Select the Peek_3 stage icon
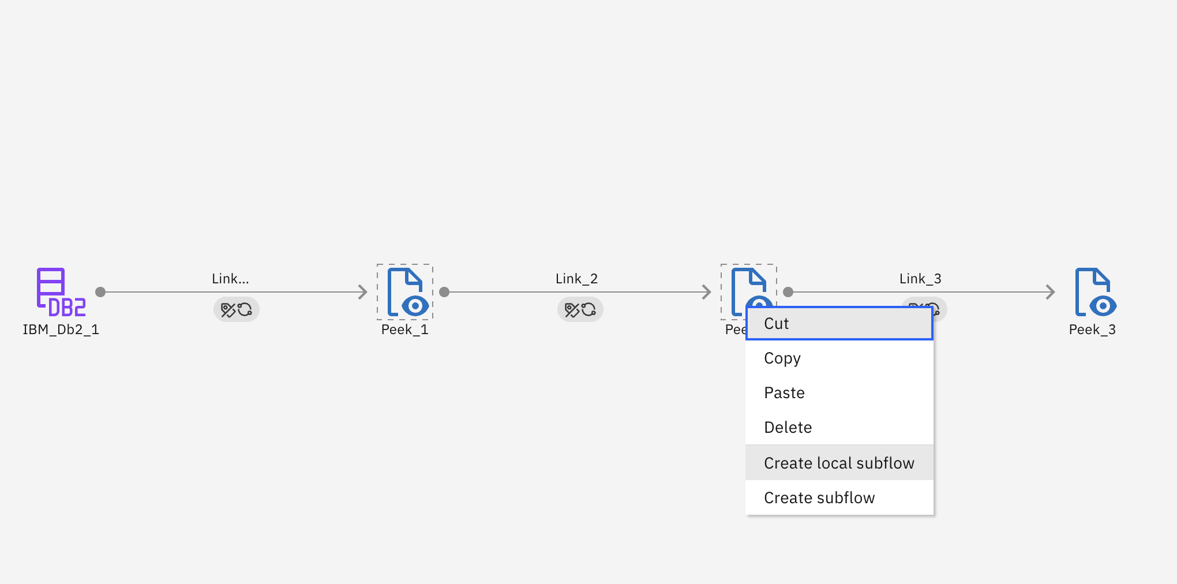 (1094, 292)
